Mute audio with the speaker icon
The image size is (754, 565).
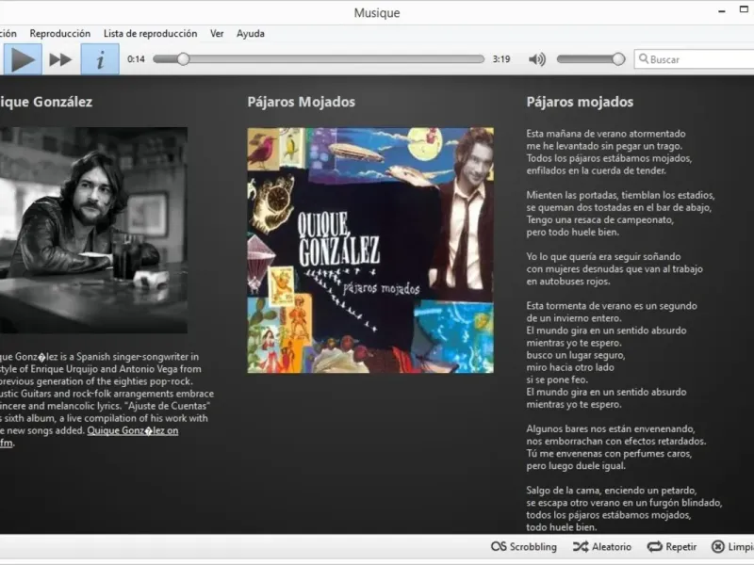coord(537,59)
